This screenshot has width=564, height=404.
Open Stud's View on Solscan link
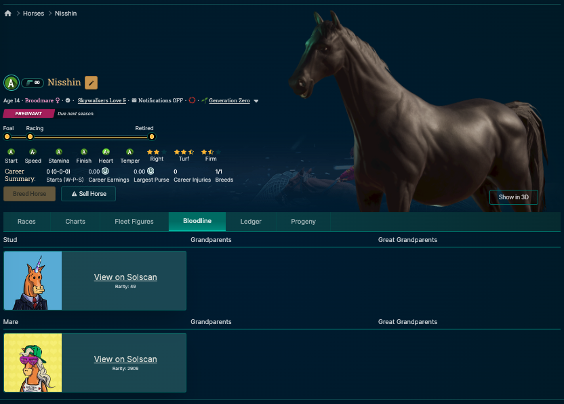tap(125, 277)
